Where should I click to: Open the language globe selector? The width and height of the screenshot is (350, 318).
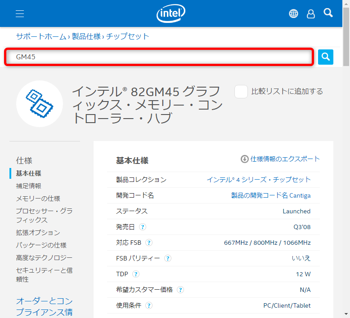[x=293, y=13]
